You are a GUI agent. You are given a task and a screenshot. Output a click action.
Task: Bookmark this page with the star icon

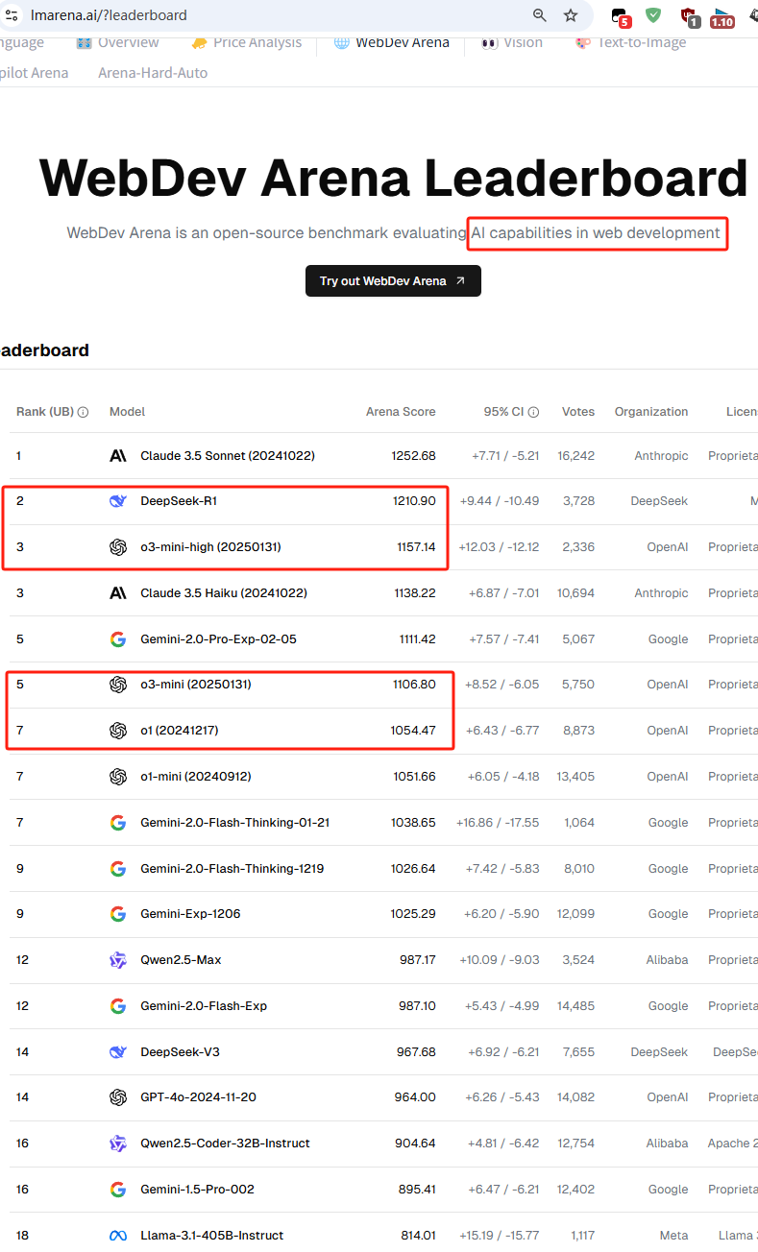pos(571,15)
